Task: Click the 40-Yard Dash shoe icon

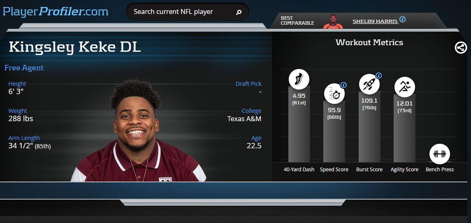Action: point(299,79)
